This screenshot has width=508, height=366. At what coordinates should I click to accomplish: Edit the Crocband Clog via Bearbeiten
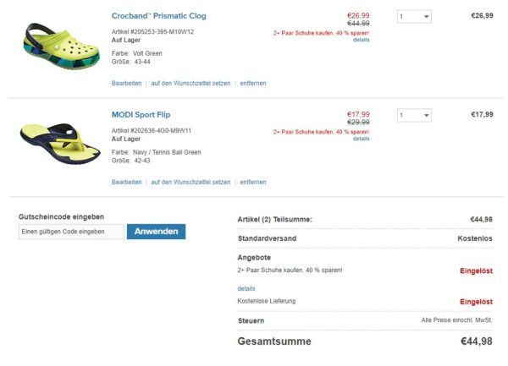click(126, 84)
